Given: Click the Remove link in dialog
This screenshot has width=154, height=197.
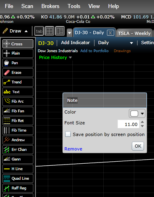Looking at the screenshot, I should pos(73,149).
